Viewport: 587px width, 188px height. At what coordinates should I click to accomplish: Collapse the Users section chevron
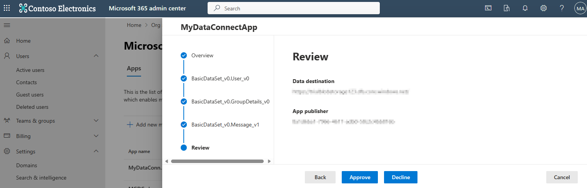pyautogui.click(x=96, y=56)
